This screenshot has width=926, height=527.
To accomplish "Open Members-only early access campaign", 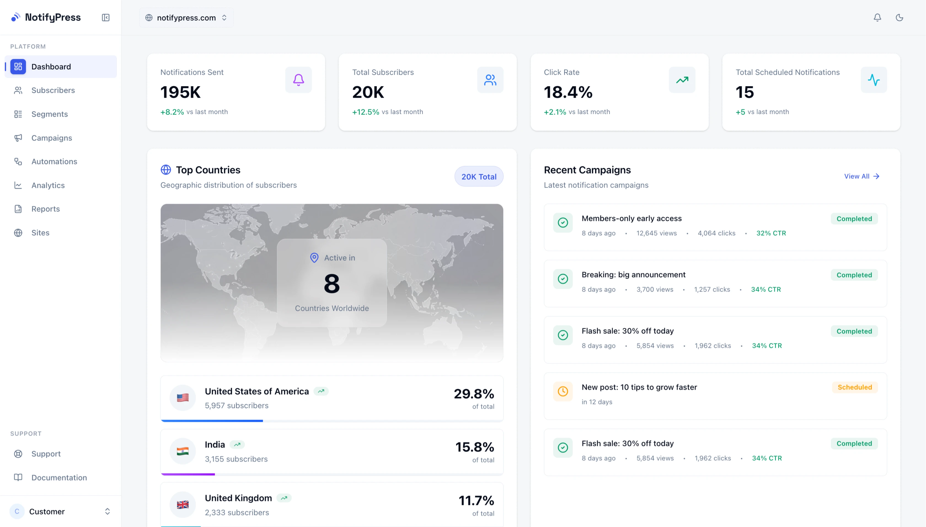I will pyautogui.click(x=715, y=227).
